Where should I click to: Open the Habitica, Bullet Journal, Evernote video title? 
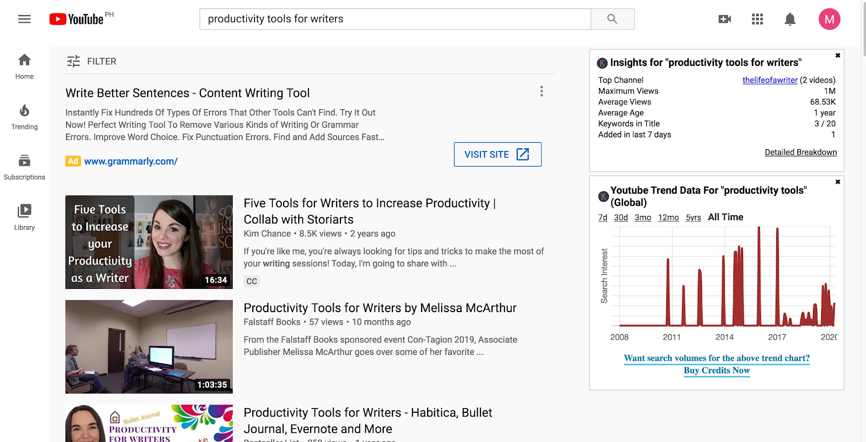[x=368, y=420]
